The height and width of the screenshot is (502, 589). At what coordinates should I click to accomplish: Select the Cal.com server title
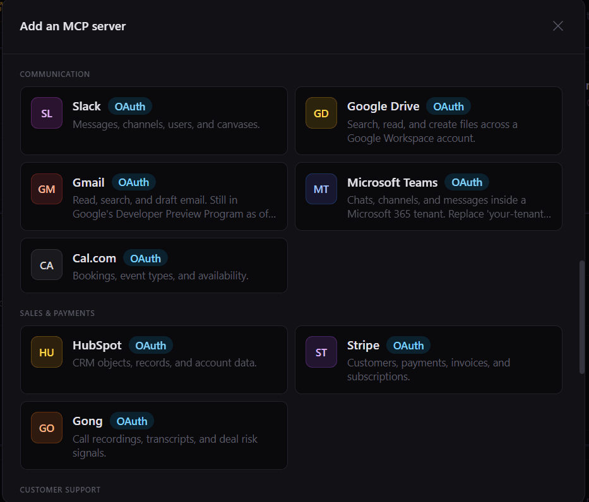coord(94,258)
